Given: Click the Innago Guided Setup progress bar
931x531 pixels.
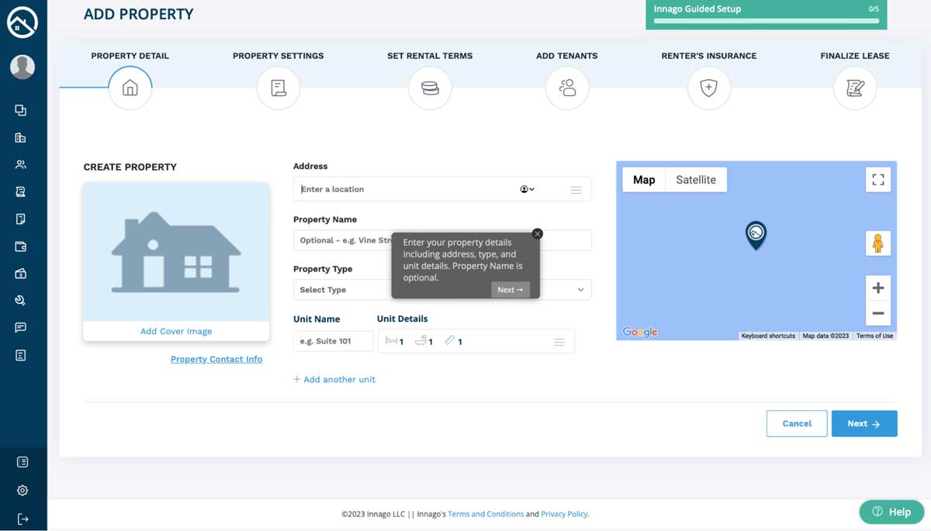Looking at the screenshot, I should point(765,21).
